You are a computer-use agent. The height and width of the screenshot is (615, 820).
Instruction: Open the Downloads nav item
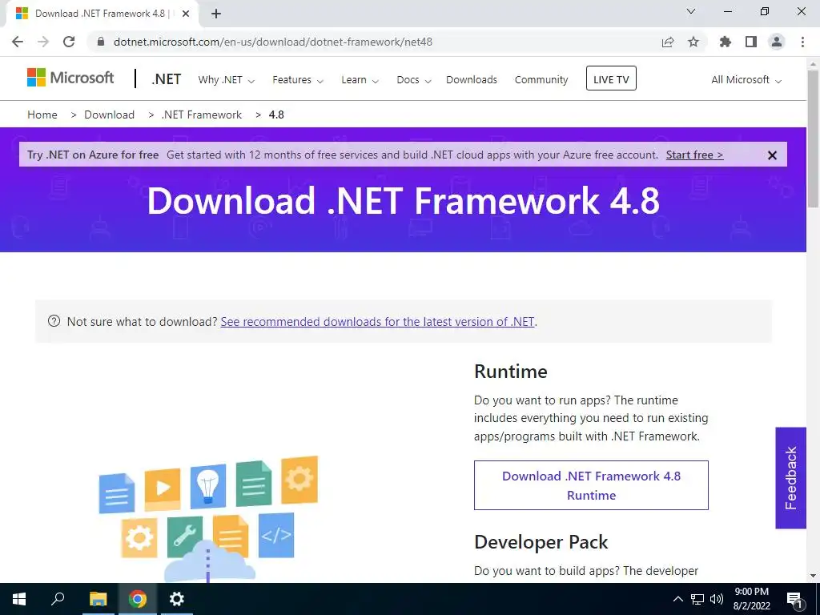(472, 80)
